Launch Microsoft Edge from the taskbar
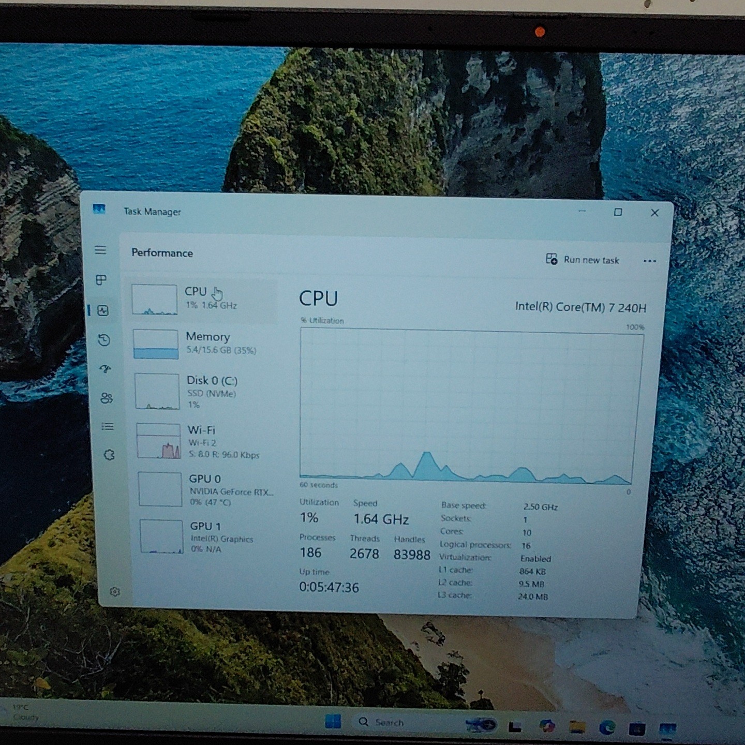Viewport: 745px width, 745px height. [607, 728]
